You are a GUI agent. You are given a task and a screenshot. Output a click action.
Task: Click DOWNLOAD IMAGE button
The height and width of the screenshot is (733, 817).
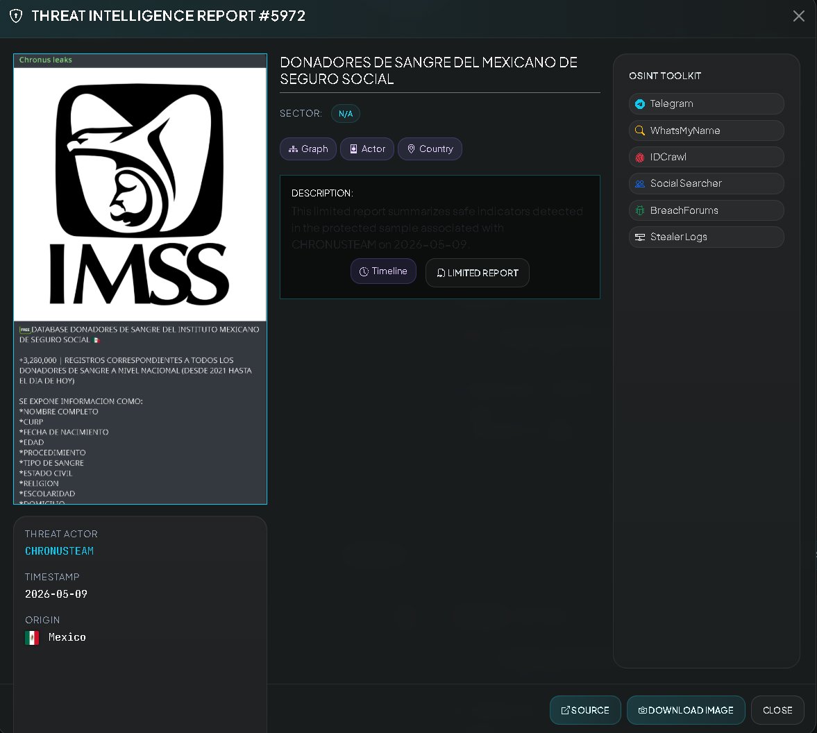click(686, 710)
